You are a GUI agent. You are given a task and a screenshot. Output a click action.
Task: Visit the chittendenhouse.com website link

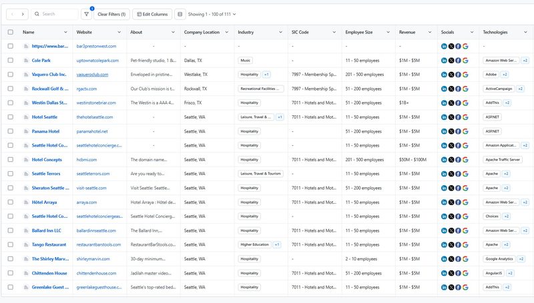click(x=96, y=273)
